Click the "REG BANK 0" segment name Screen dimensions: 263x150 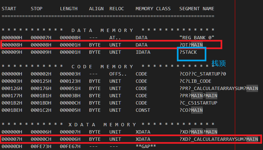[197, 38]
